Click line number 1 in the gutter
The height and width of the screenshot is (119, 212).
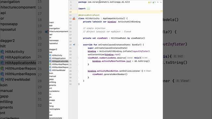pyautogui.click(x=71, y=2)
